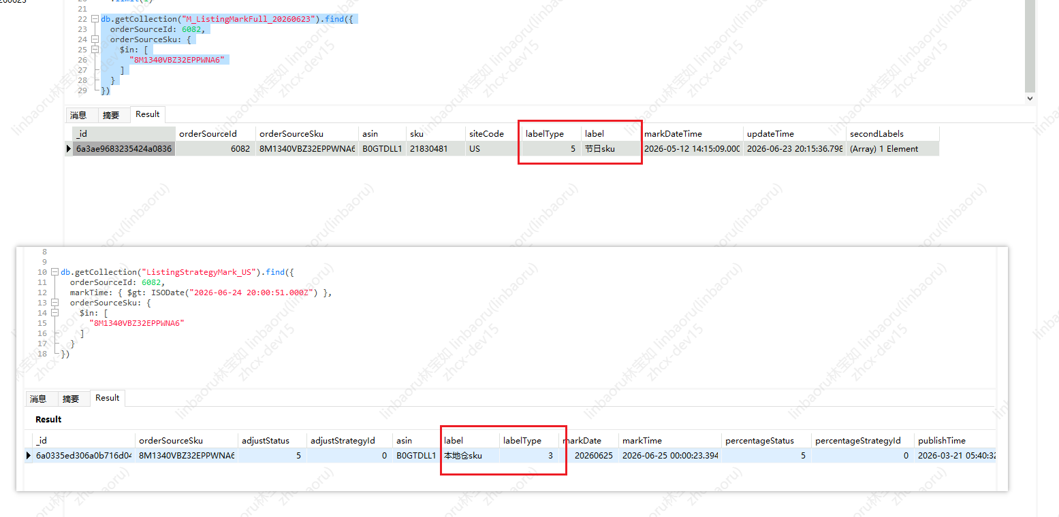The image size is (1059, 517).
Task: Select the Result tab above the 节日sku row
Action: tap(148, 114)
